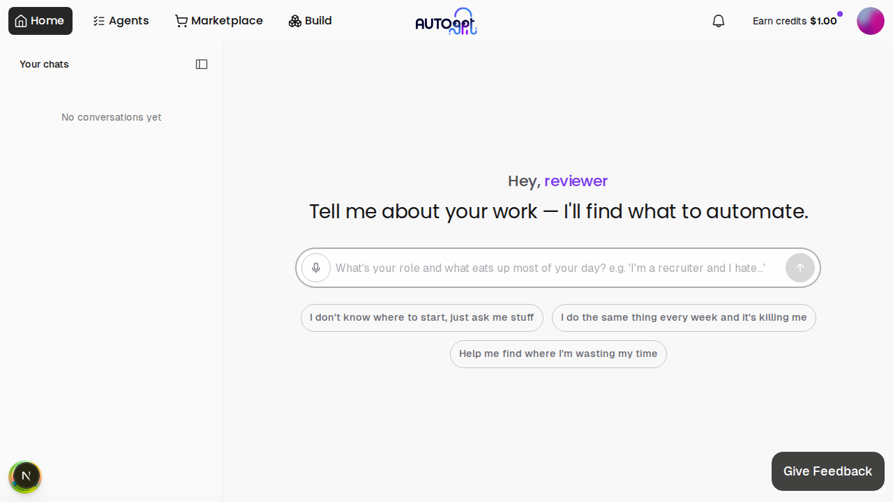Select "I don't know where to start" suggestion
893x502 pixels.
click(421, 318)
